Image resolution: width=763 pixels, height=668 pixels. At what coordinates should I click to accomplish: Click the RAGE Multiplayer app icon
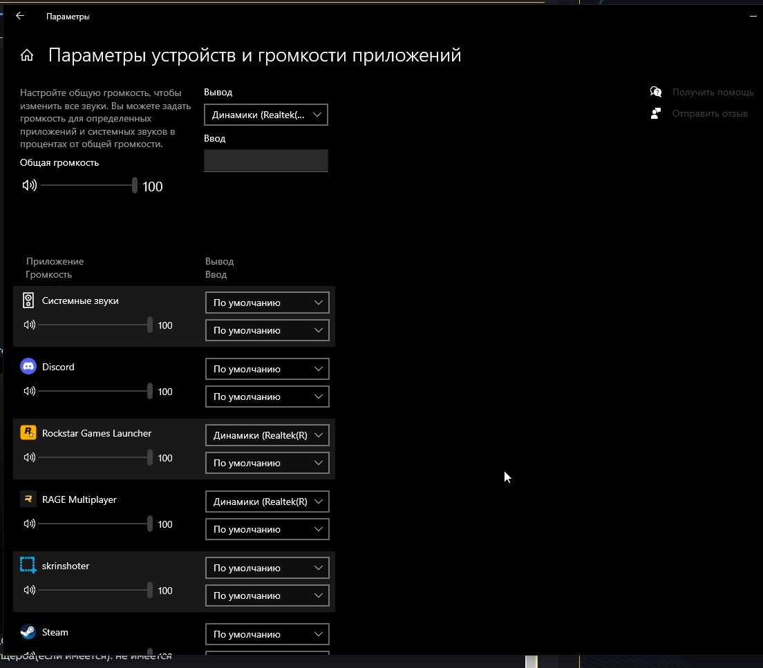click(28, 499)
